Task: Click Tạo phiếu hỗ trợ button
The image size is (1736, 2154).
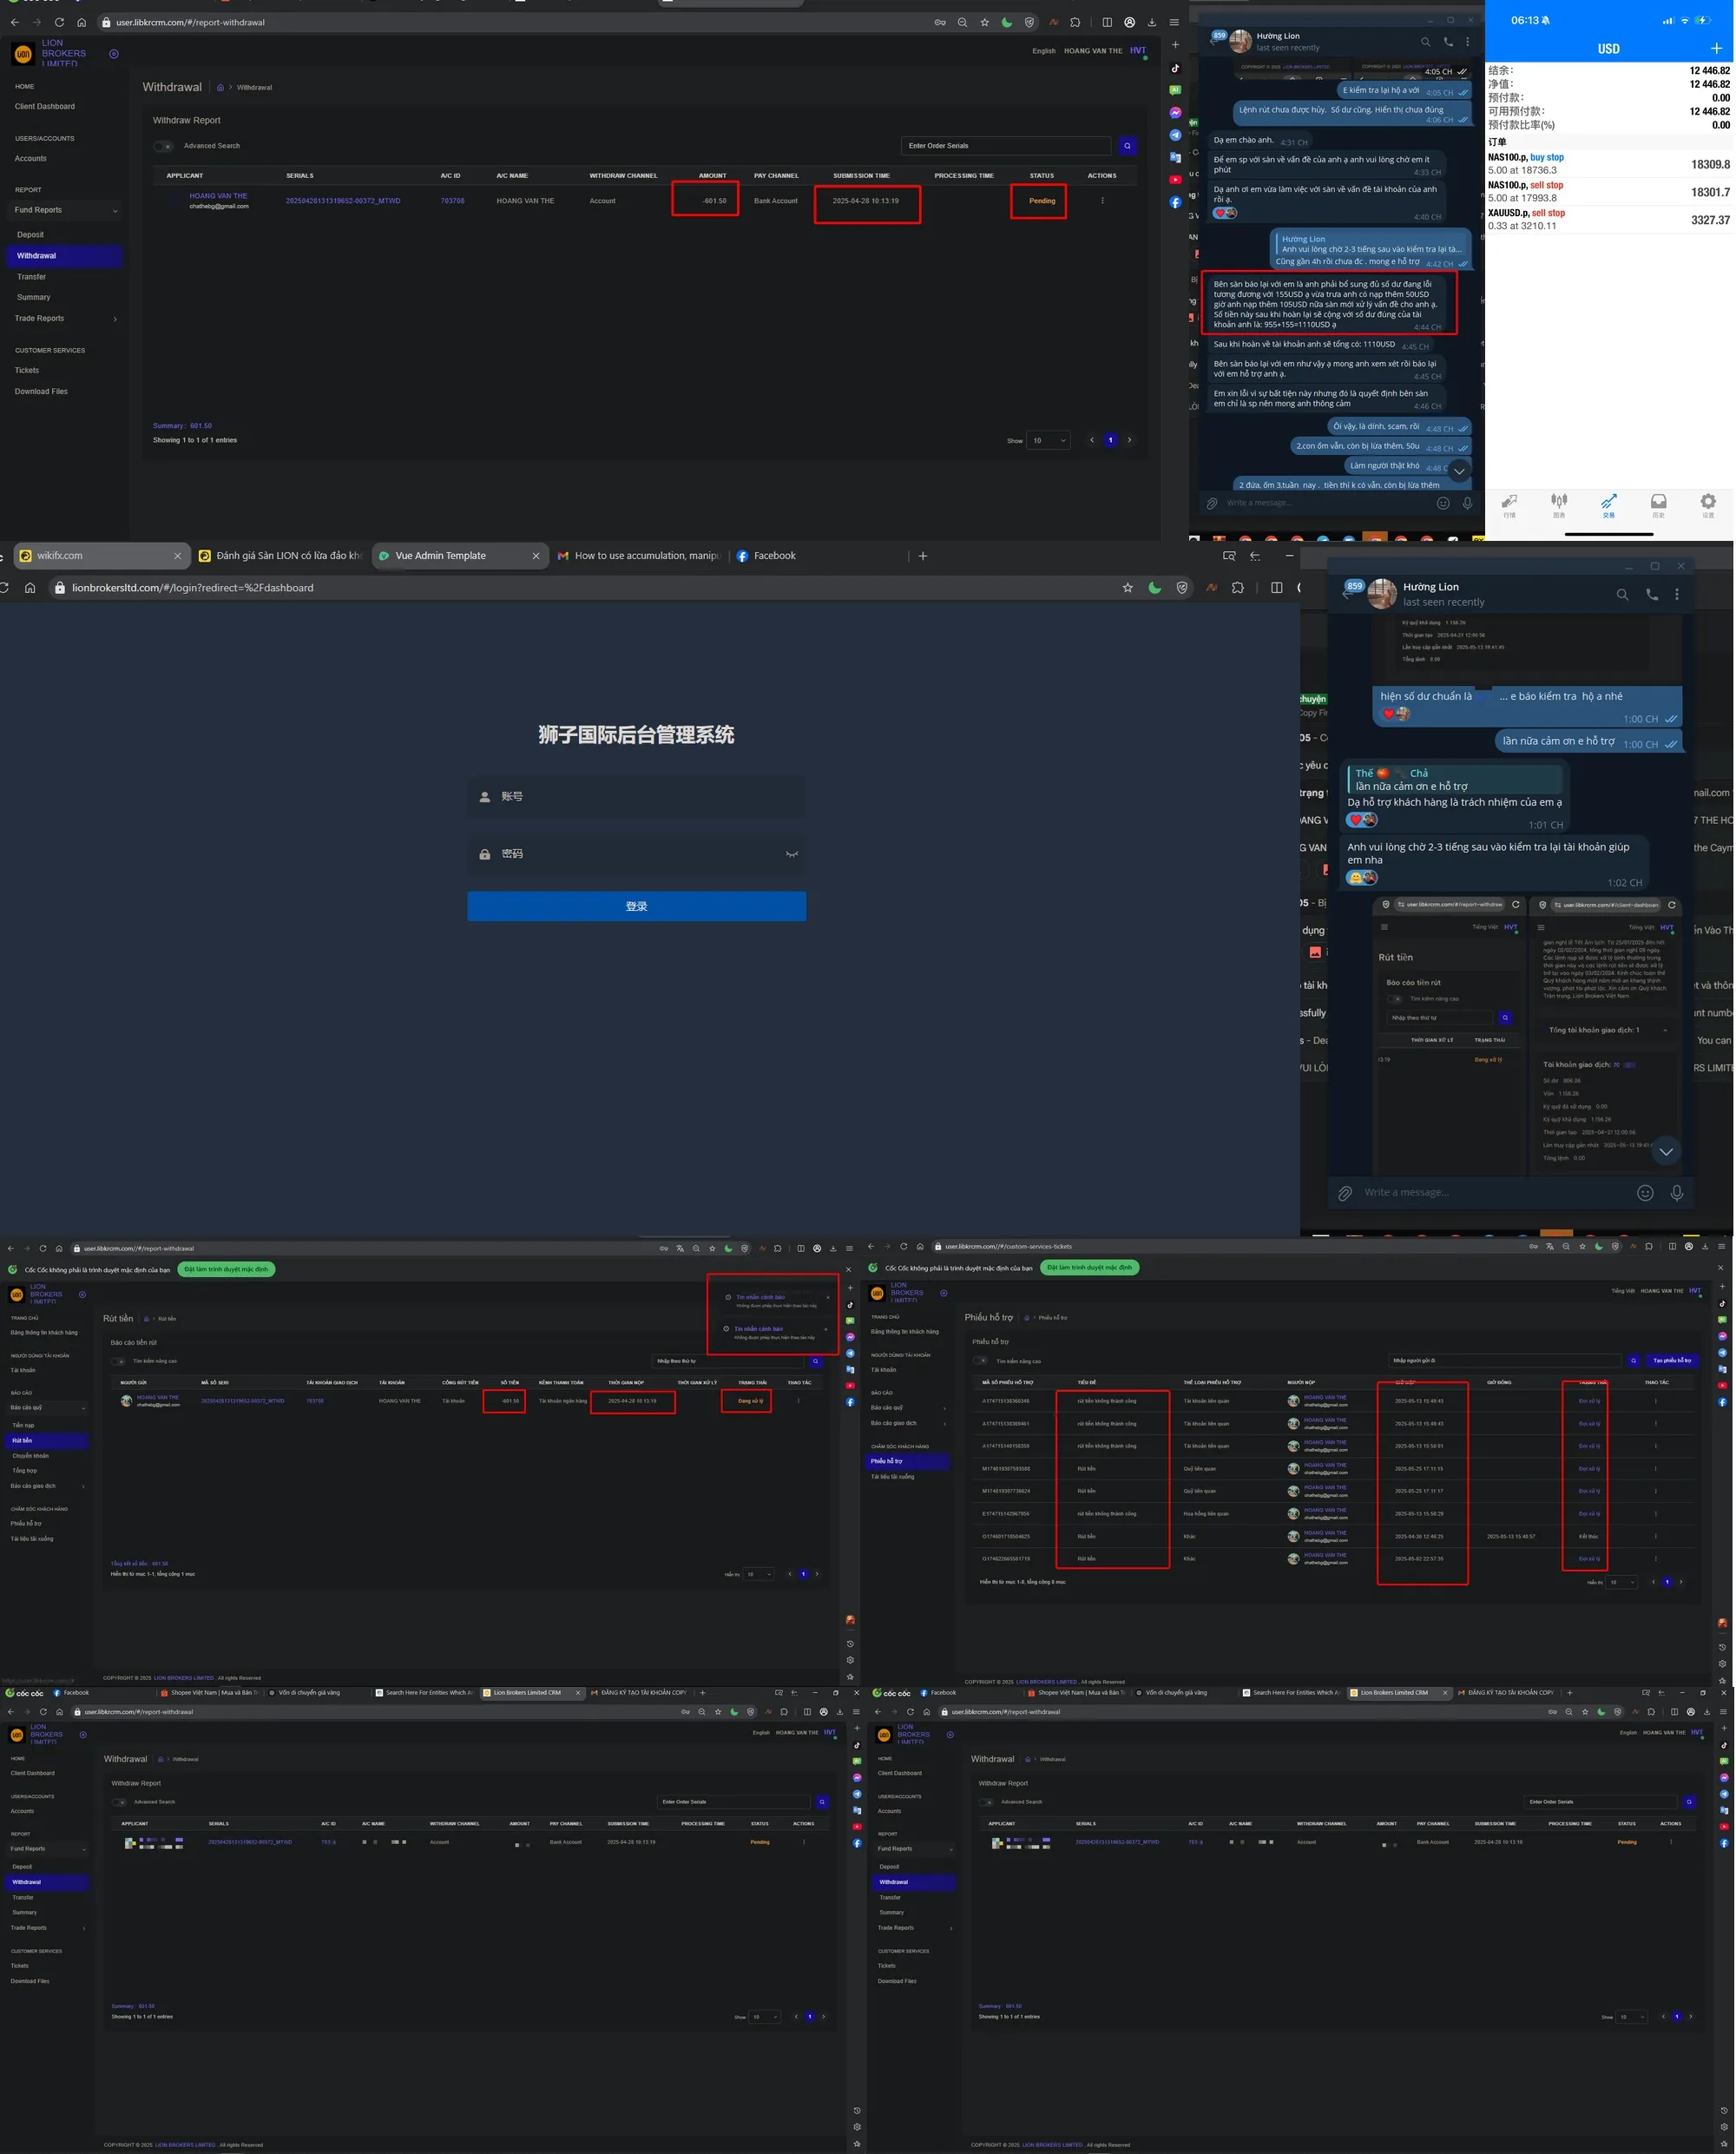Action: pos(1672,1360)
